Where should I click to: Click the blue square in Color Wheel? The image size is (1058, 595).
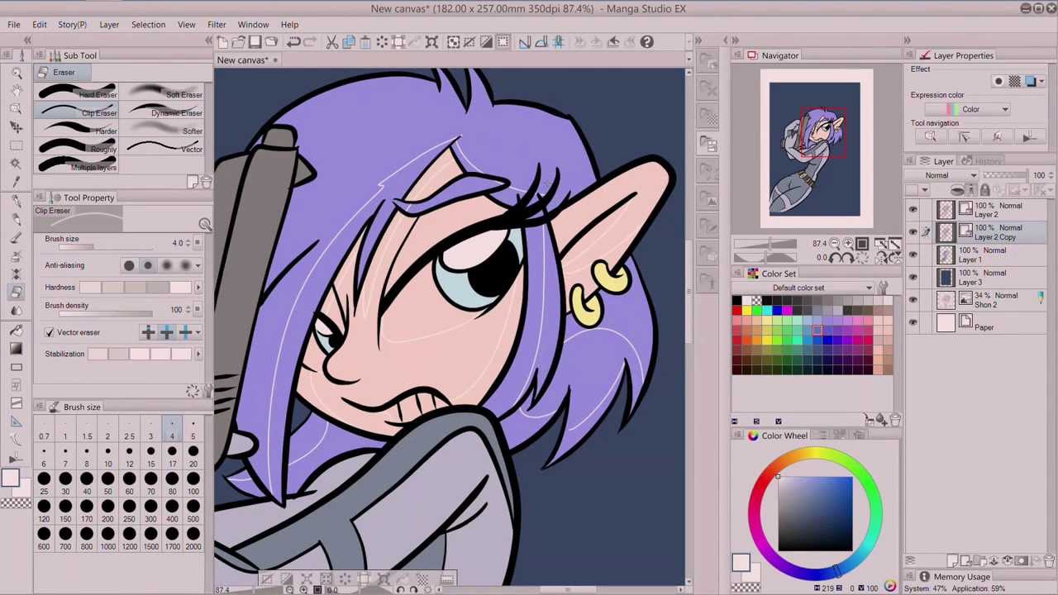(814, 512)
